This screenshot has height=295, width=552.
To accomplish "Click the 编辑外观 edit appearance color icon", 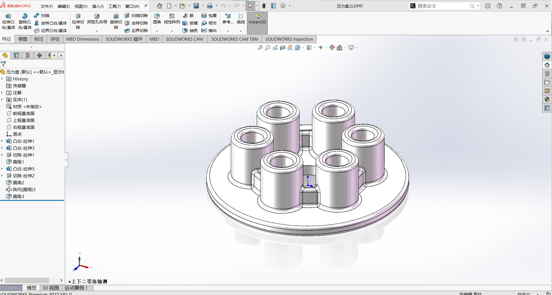I will 332,48.
